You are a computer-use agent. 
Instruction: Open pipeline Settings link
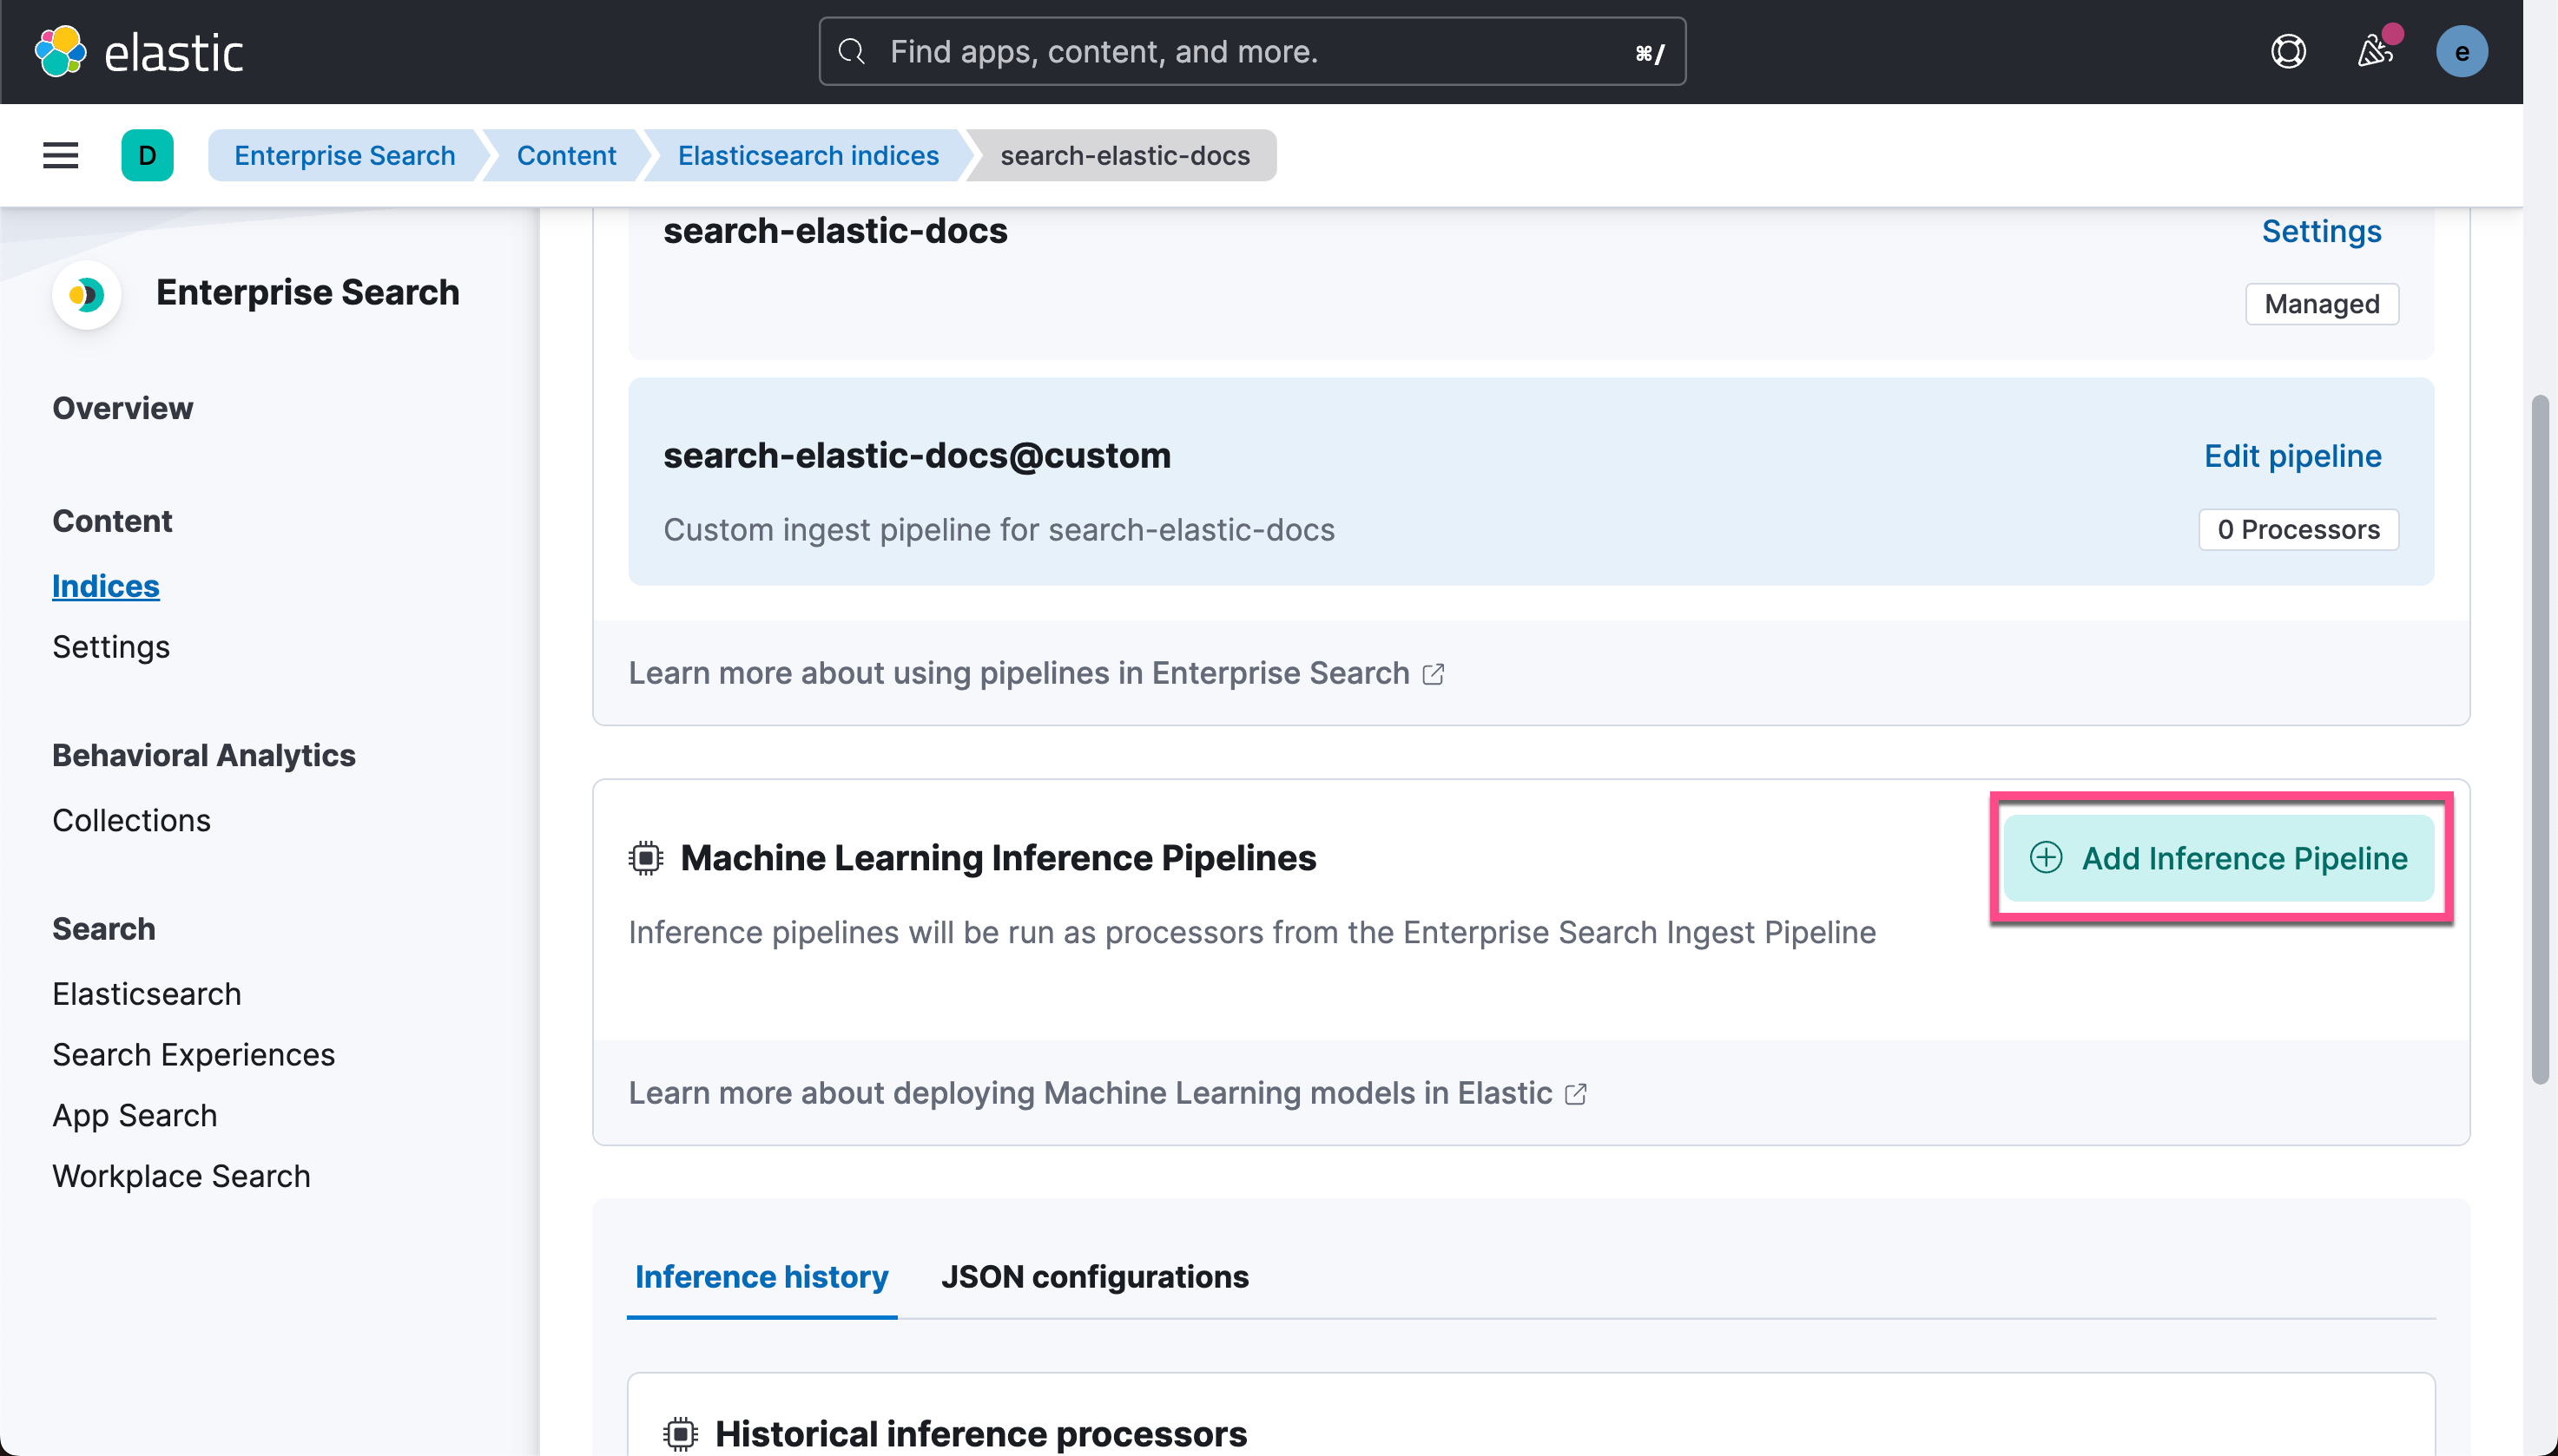point(2321,231)
